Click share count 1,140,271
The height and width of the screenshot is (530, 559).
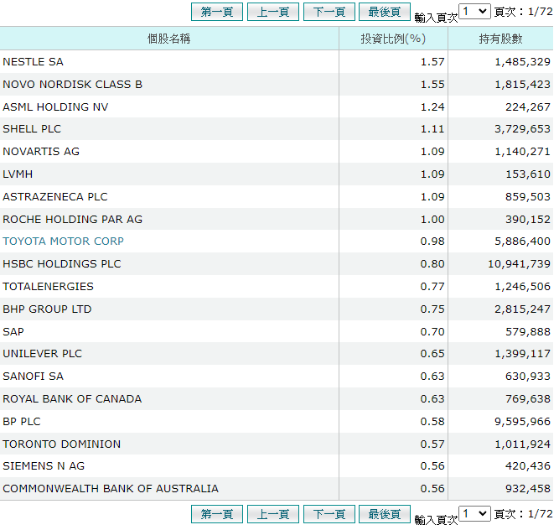(x=523, y=151)
